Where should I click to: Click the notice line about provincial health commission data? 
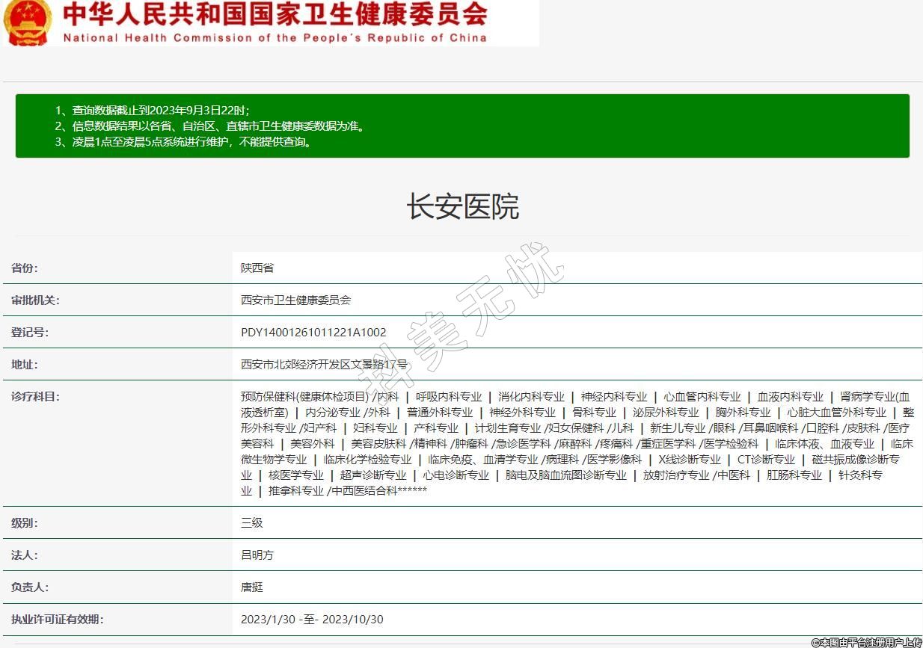(209, 126)
